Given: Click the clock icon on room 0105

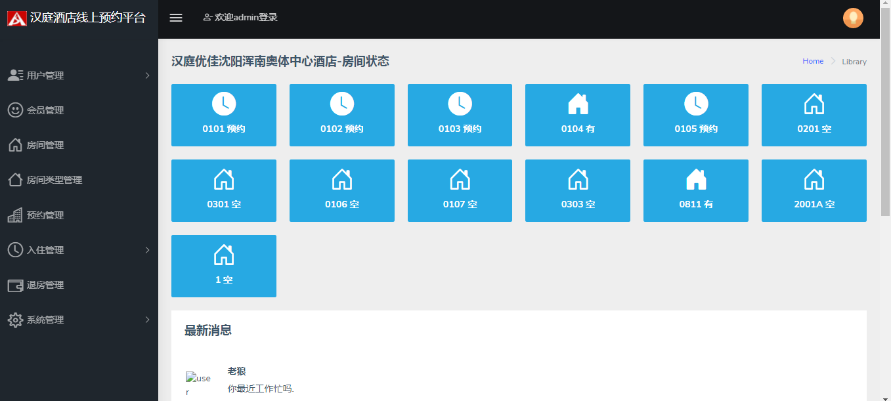Looking at the screenshot, I should [696, 103].
